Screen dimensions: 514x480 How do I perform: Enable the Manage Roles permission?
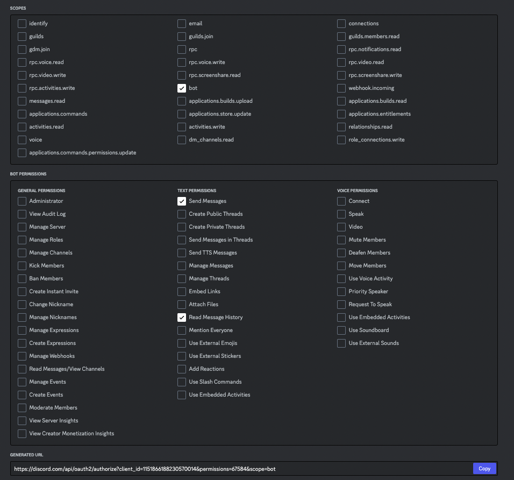(x=22, y=240)
